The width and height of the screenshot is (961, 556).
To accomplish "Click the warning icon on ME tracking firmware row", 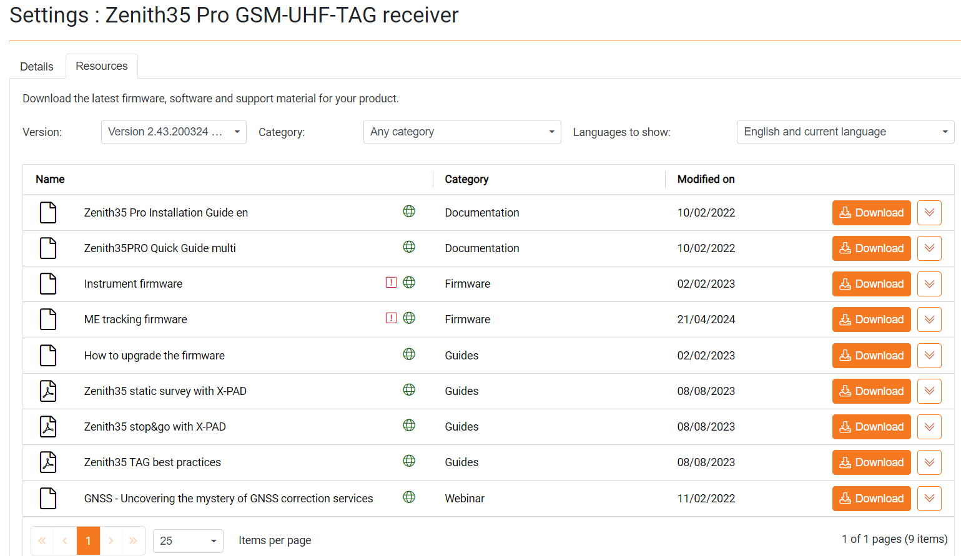I will click(391, 318).
